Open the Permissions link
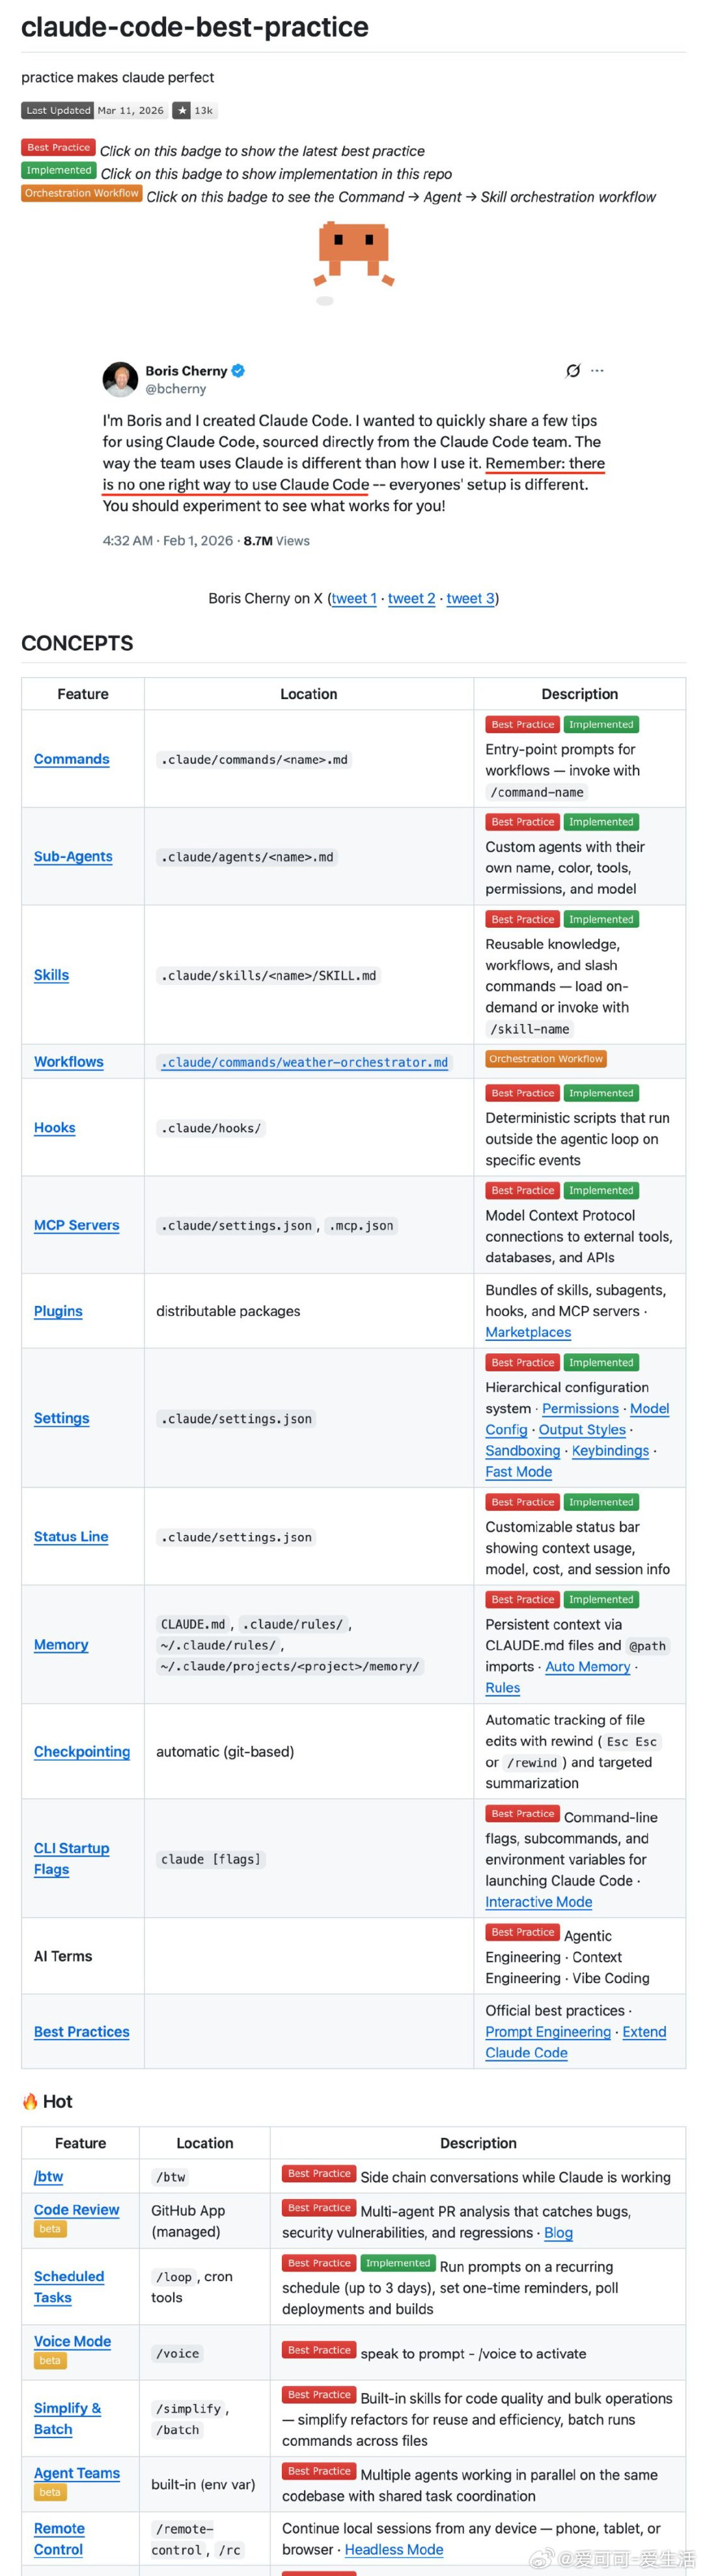 coord(580,1408)
